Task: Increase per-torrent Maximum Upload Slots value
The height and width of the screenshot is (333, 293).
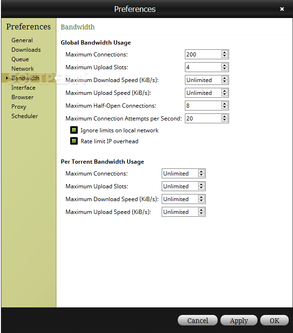Action: [x=201, y=184]
